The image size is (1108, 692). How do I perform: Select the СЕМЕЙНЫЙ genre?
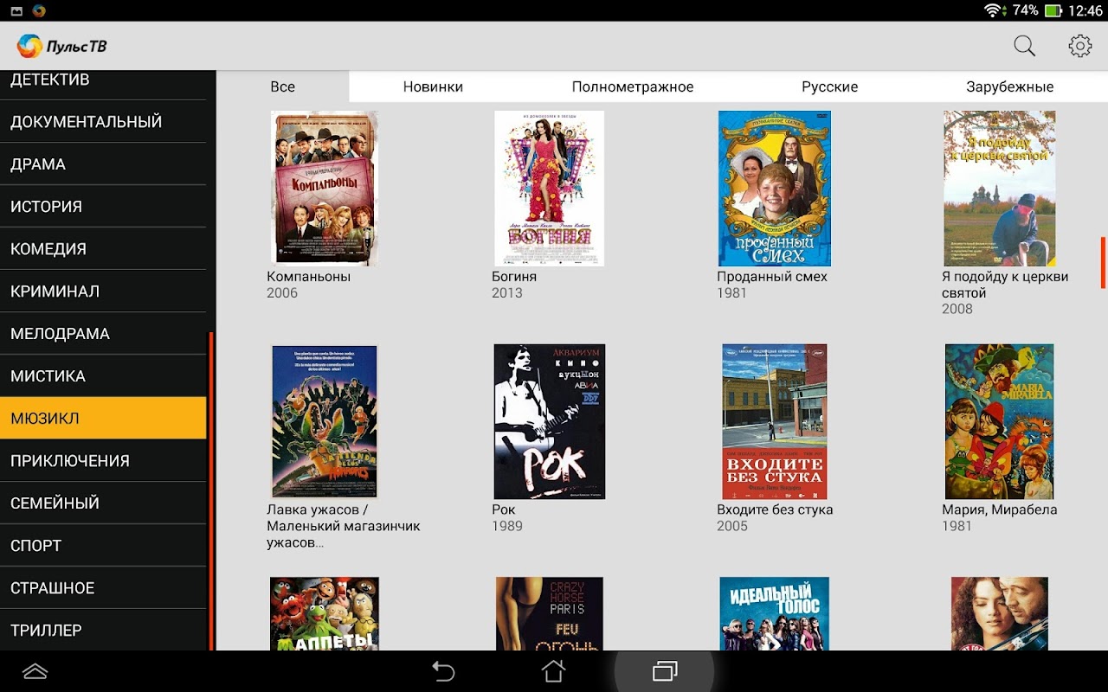pos(103,503)
